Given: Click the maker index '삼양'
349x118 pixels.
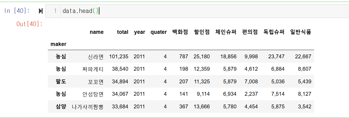Looking at the screenshot, I should [x=61, y=106].
